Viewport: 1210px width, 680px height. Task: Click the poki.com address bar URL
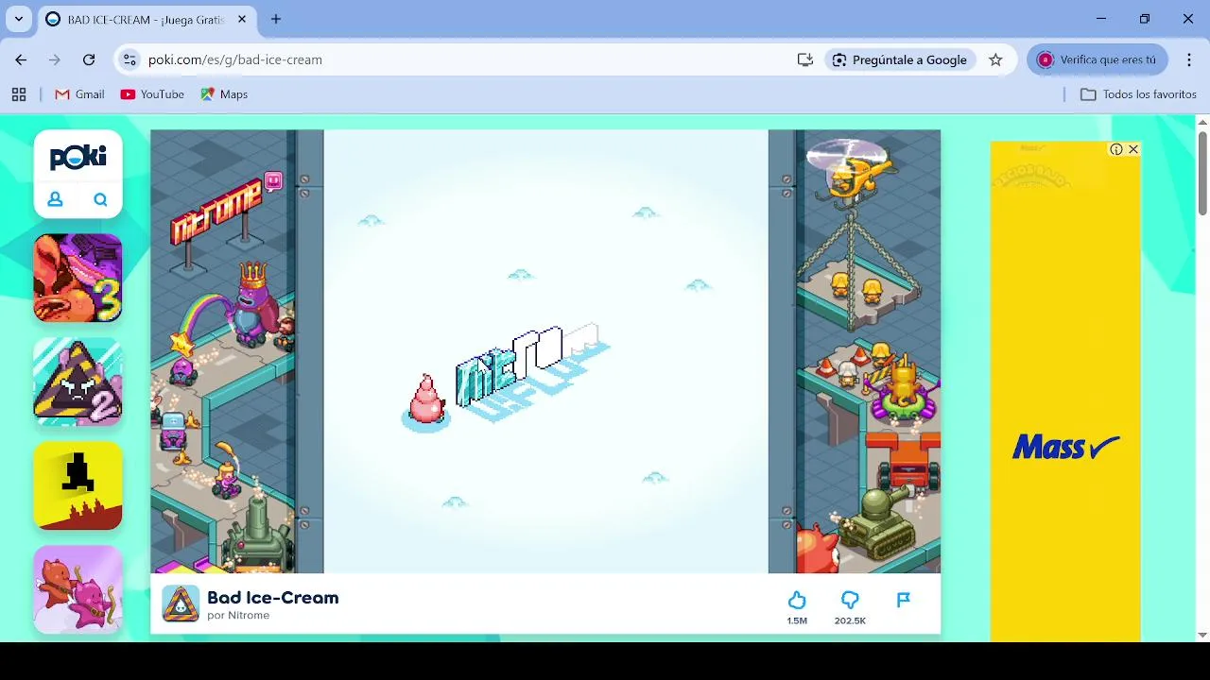235,59
